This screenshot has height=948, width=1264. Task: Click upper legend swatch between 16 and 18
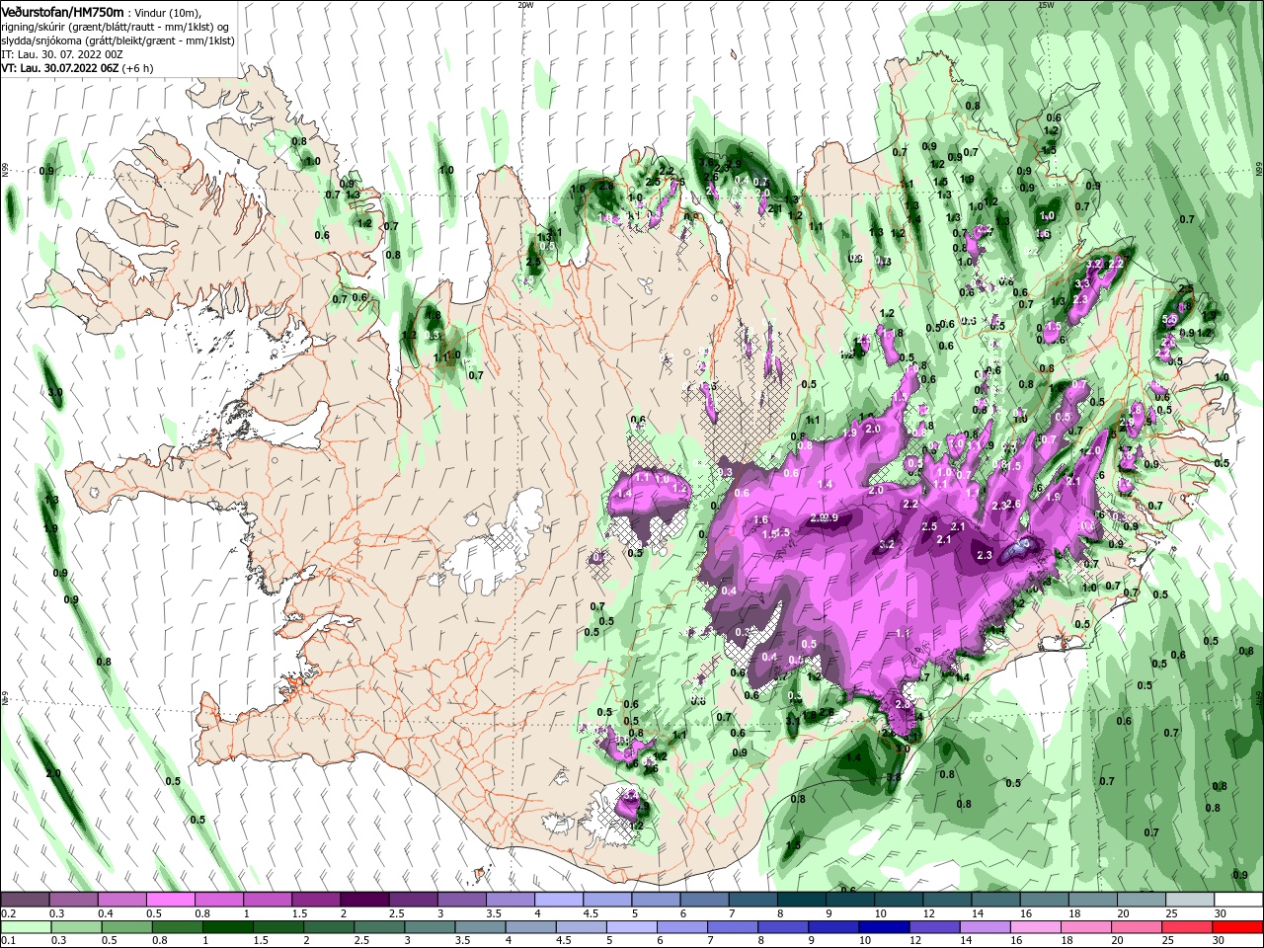coord(1045,900)
